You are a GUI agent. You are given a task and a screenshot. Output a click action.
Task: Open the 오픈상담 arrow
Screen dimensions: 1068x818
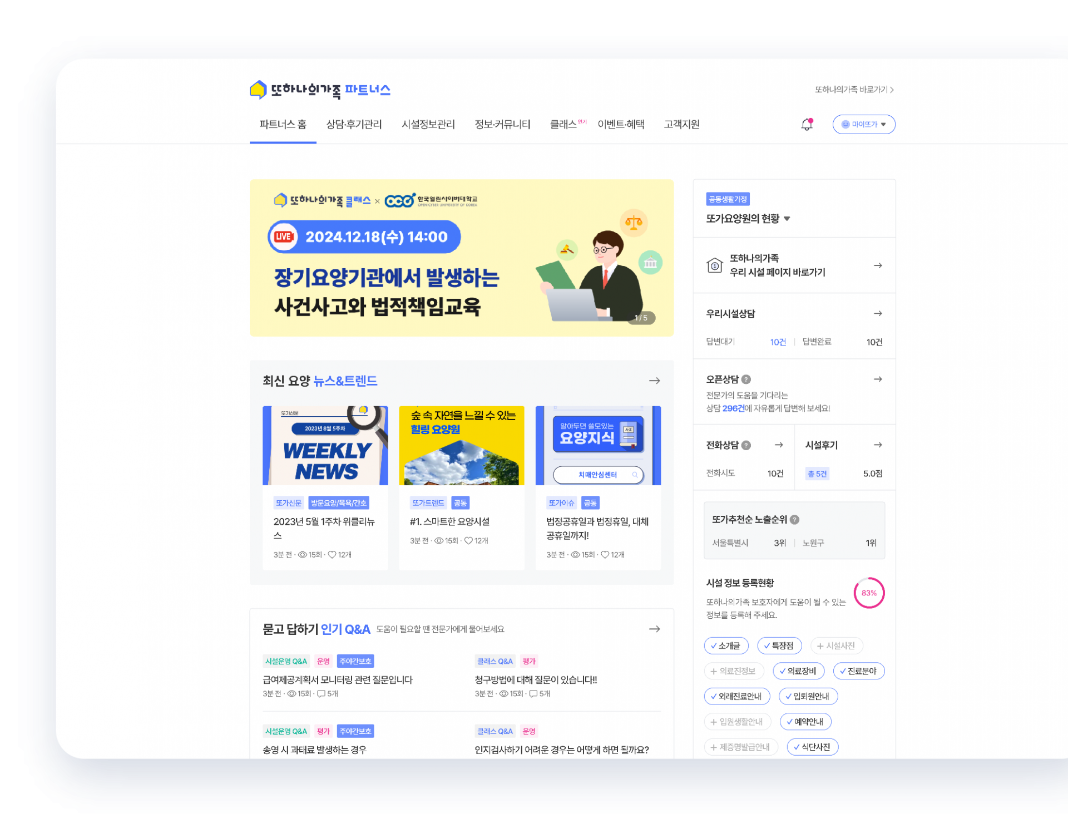point(878,379)
